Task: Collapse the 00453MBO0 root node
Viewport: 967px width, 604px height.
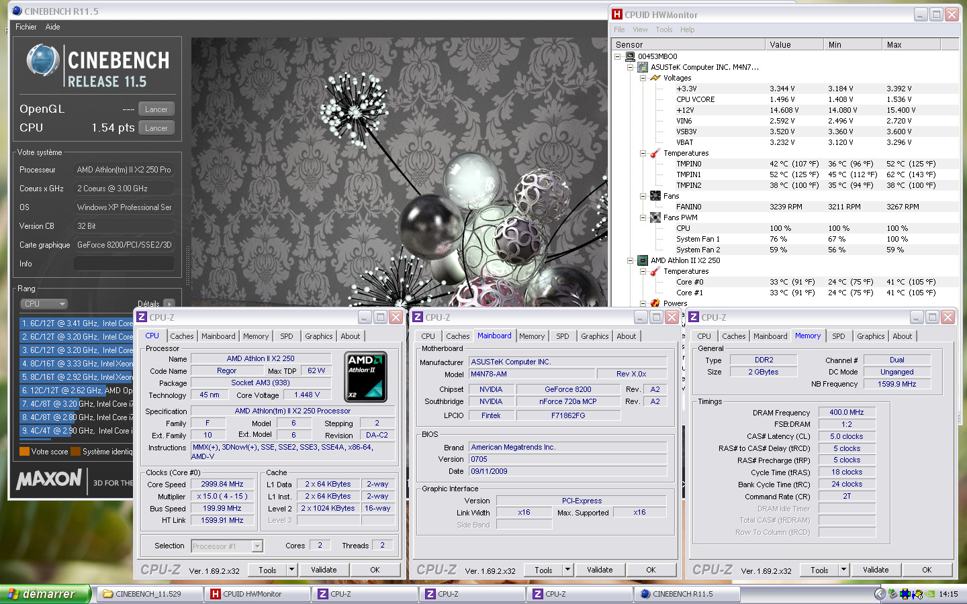Action: pyautogui.click(x=618, y=56)
